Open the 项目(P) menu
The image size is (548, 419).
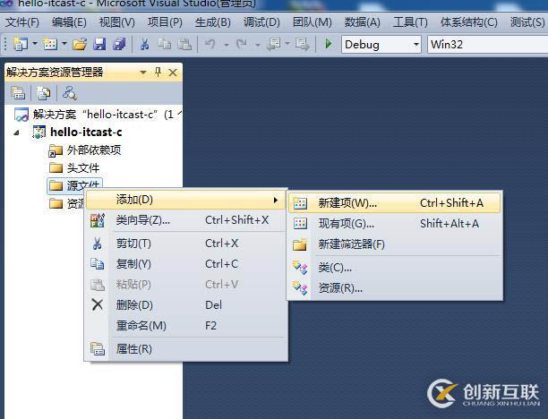165,22
